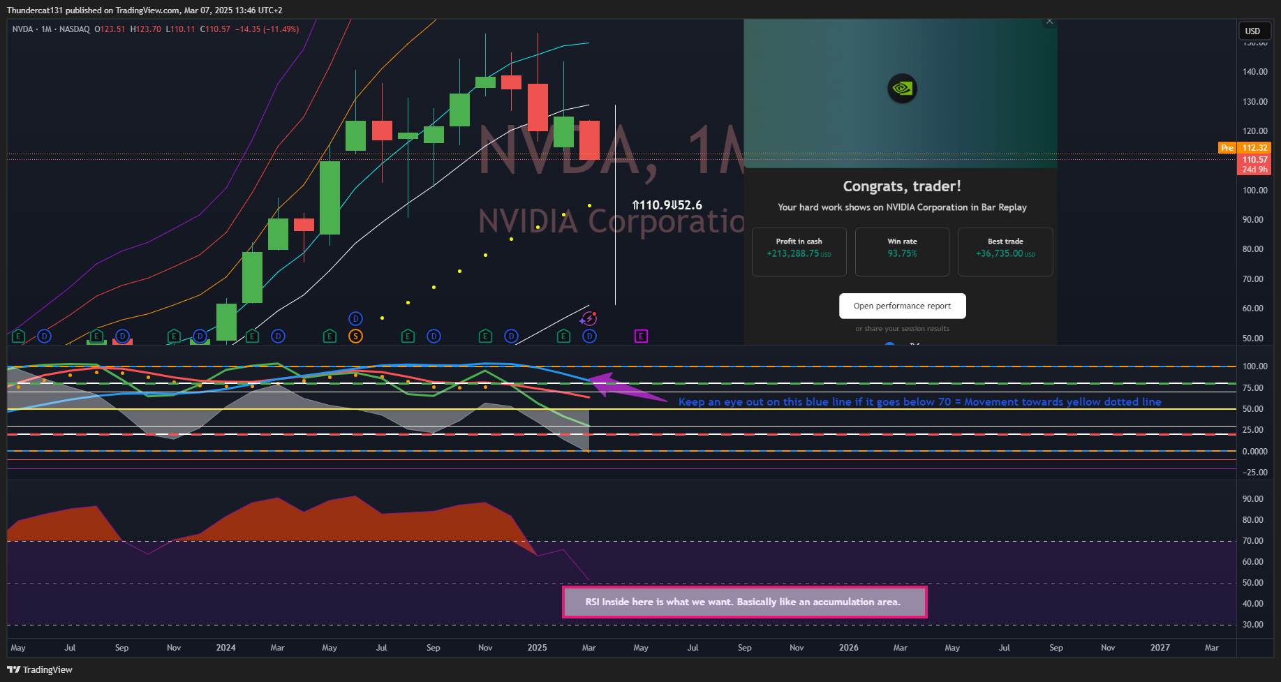
Task: Click the 2024 label on the time axis
Action: click(225, 648)
